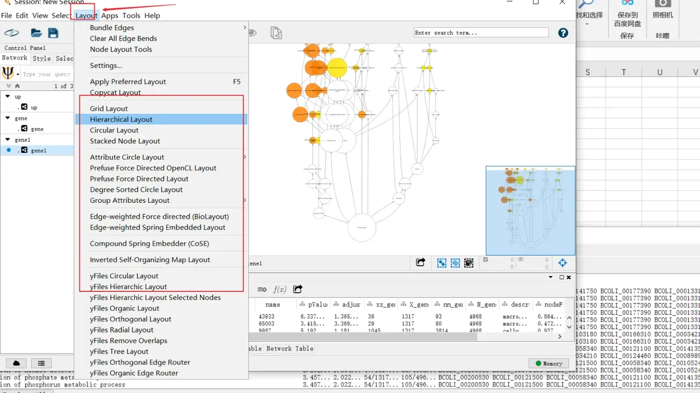This screenshot has height=393, width=700.
Task: Choose Hierarchical Layout from the menu
Action: coord(161,119)
